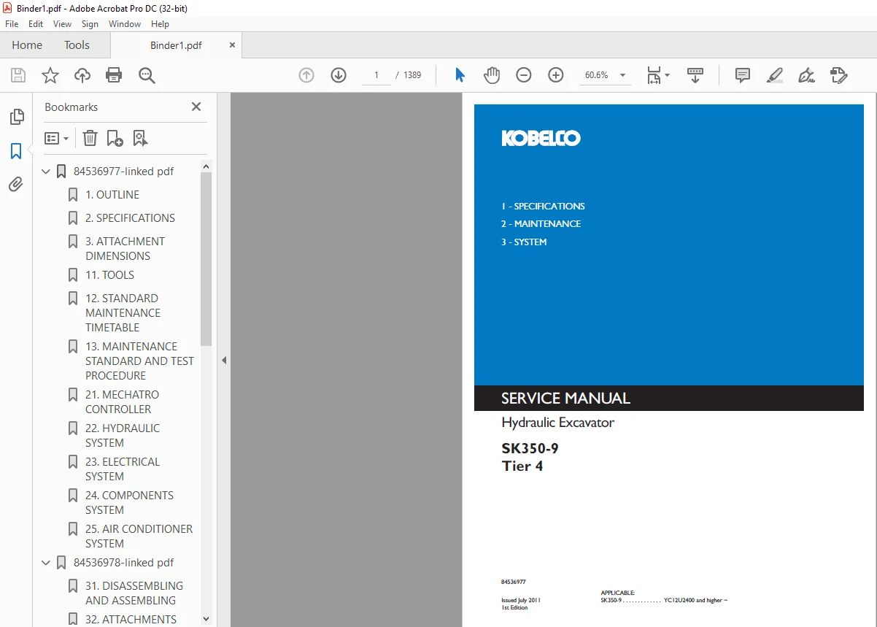
Task: Add a comment with sticky note icon
Action: (743, 75)
